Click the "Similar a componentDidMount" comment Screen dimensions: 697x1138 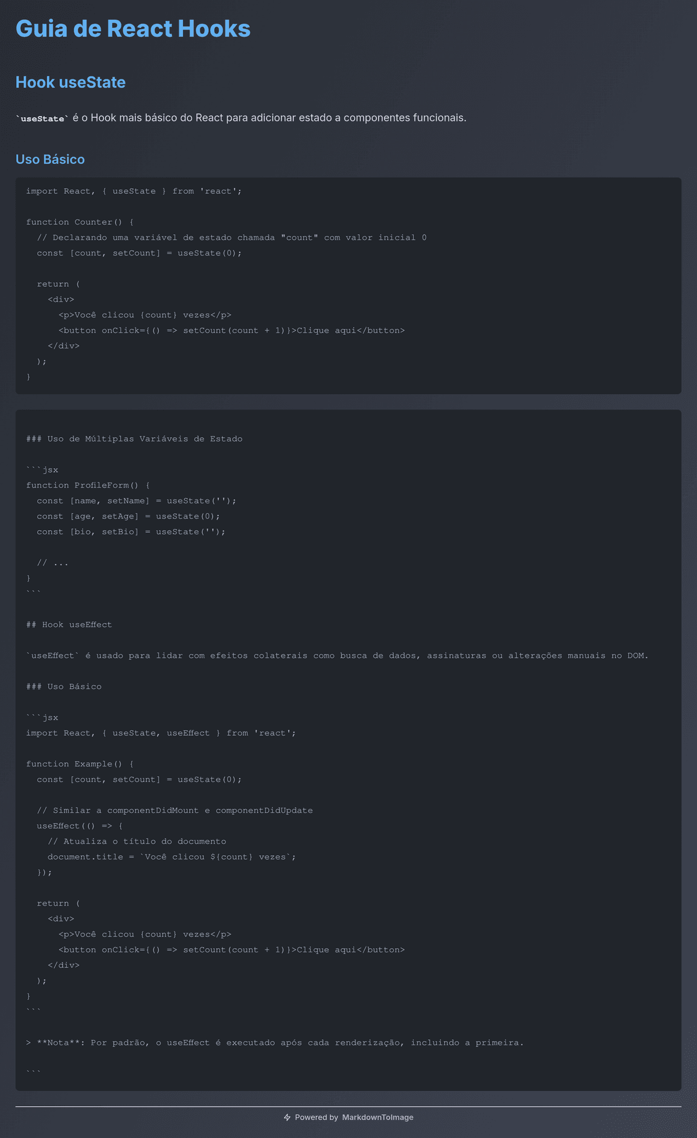[x=174, y=811]
